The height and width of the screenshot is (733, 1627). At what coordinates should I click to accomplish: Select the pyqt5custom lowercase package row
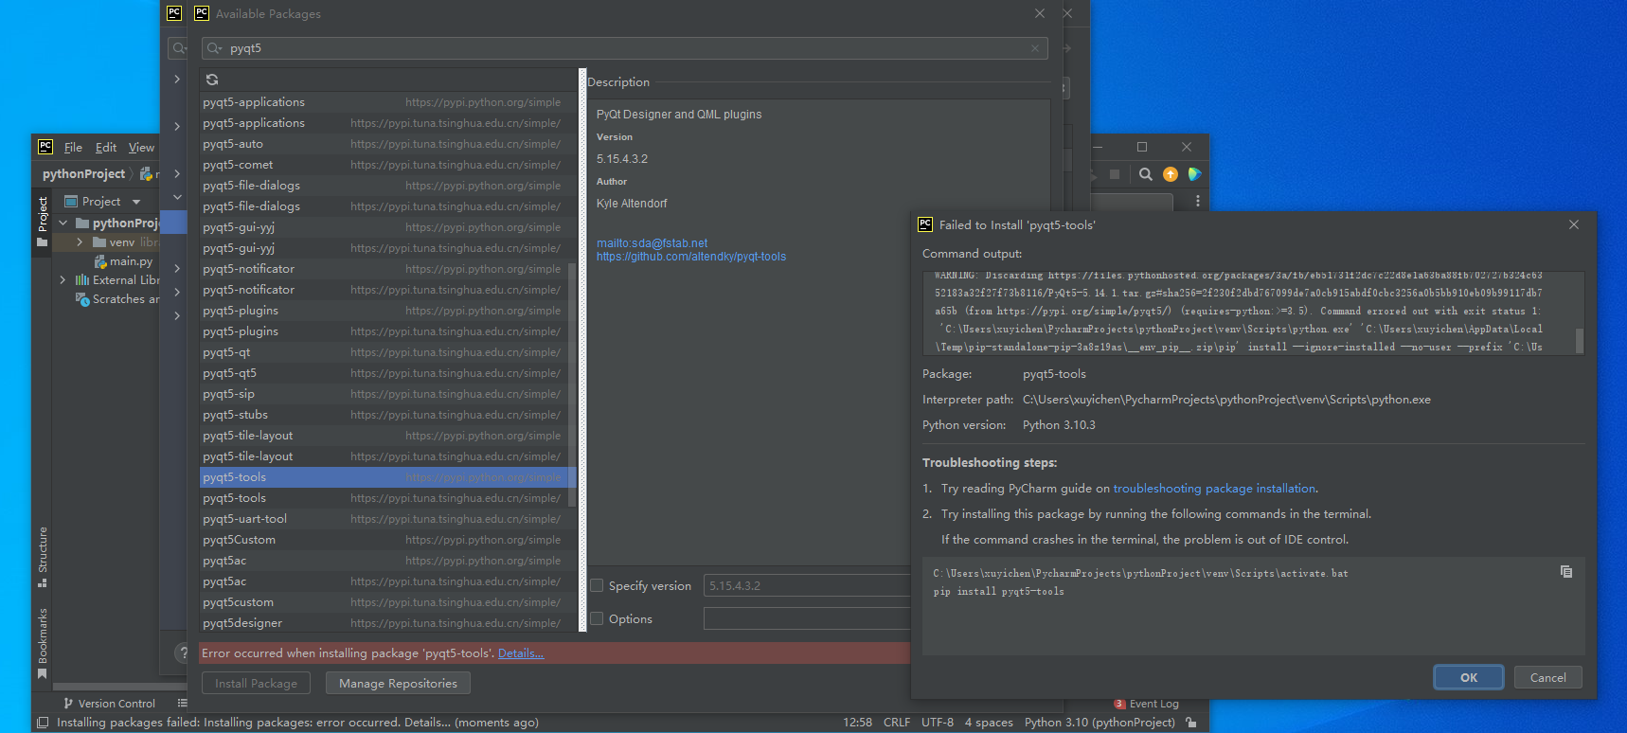(384, 602)
